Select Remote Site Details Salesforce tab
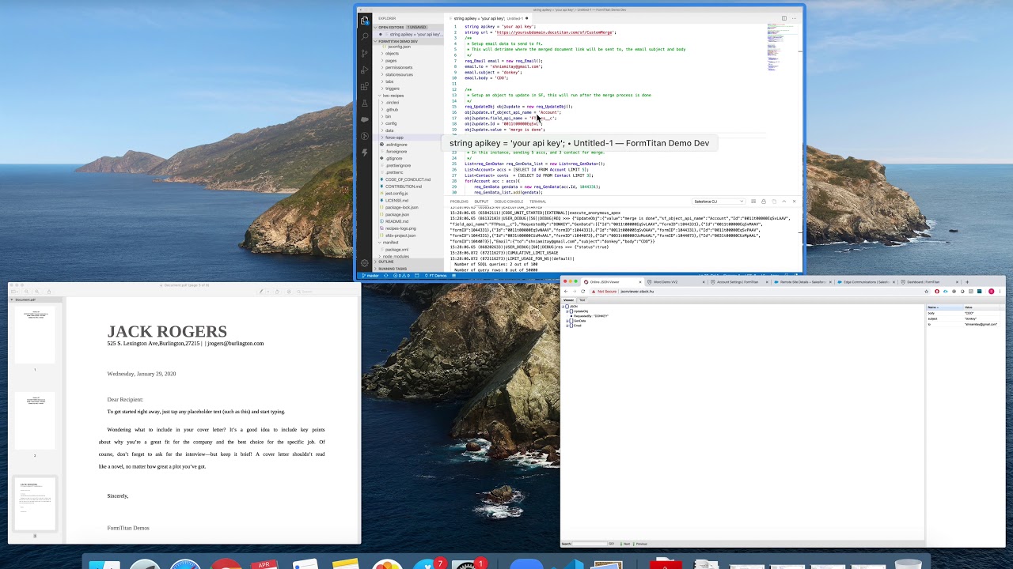This screenshot has height=569, width=1013. (x=801, y=282)
